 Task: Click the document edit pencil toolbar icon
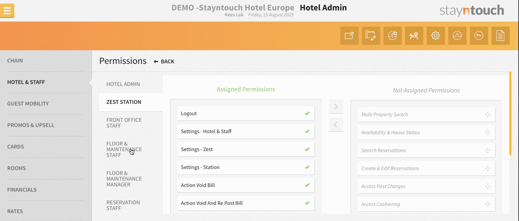(371, 36)
